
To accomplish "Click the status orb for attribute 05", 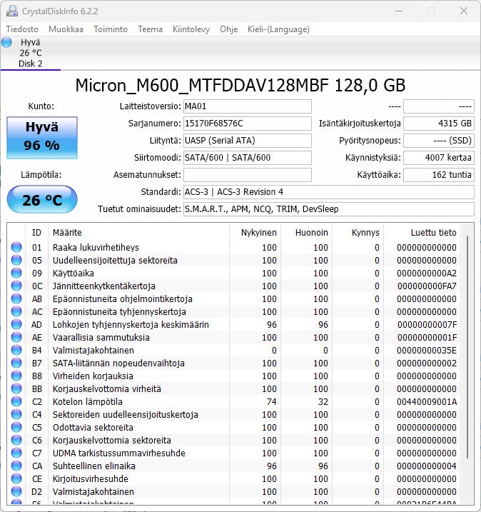I will pyautogui.click(x=16, y=260).
